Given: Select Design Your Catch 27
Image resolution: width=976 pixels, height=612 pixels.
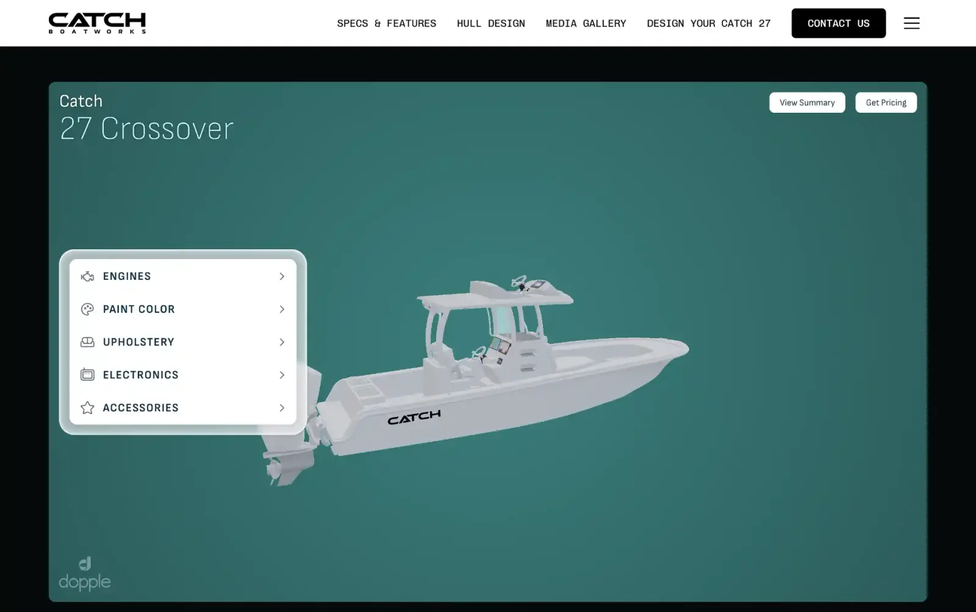Looking at the screenshot, I should click(709, 23).
